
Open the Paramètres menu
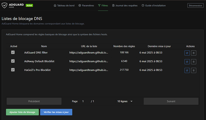coord(86,5)
